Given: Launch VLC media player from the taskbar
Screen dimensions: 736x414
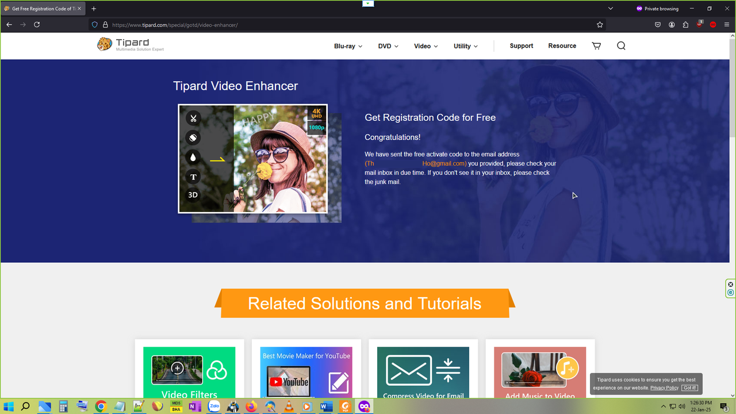Looking at the screenshot, I should point(289,407).
